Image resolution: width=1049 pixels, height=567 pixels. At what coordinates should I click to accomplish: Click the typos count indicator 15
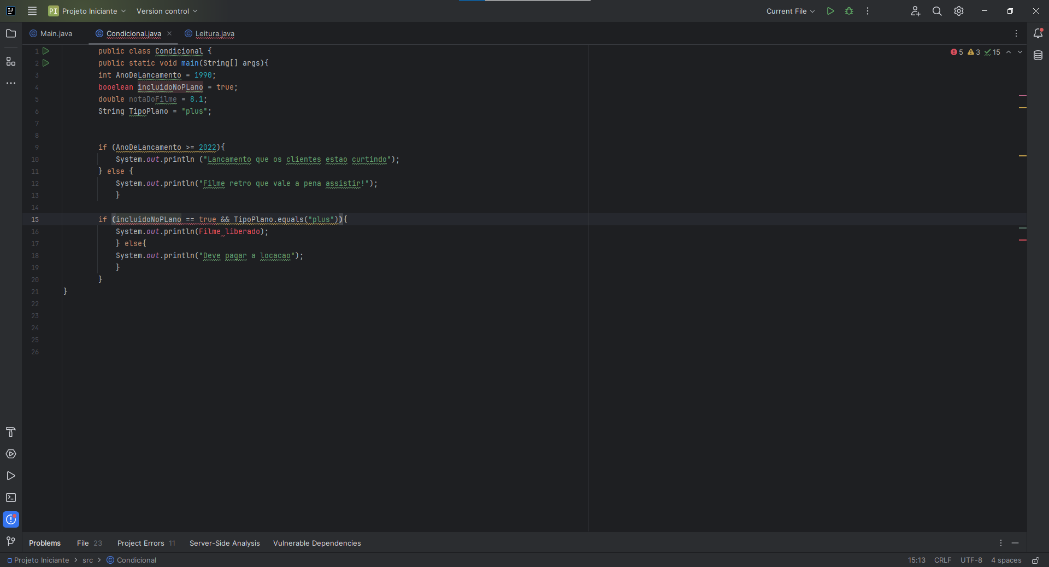coord(992,52)
